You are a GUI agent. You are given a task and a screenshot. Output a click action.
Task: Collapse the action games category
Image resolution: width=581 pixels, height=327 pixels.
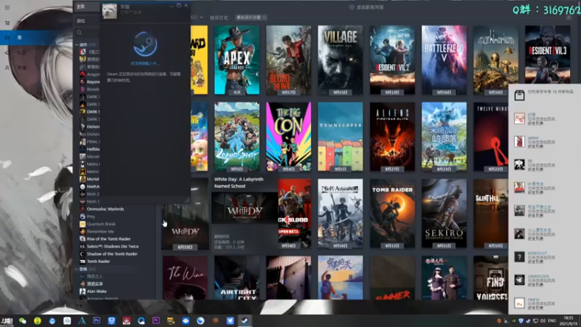click(x=77, y=44)
